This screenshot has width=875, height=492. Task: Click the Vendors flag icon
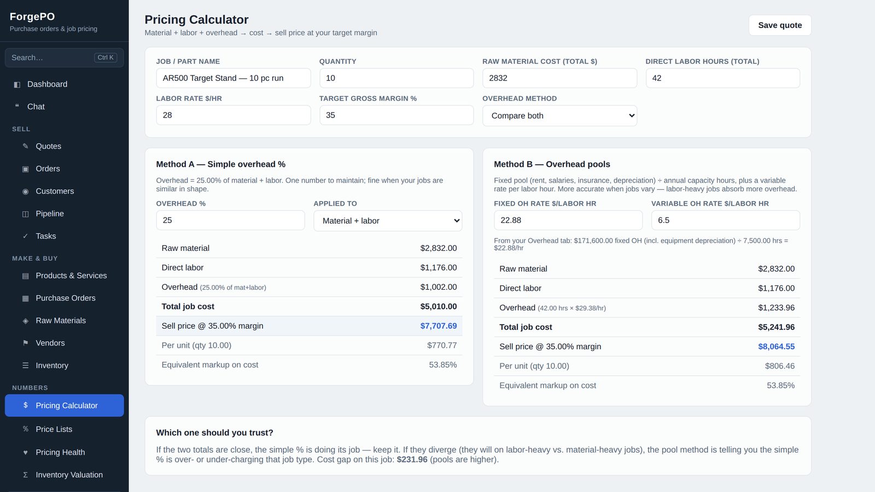[x=25, y=343]
